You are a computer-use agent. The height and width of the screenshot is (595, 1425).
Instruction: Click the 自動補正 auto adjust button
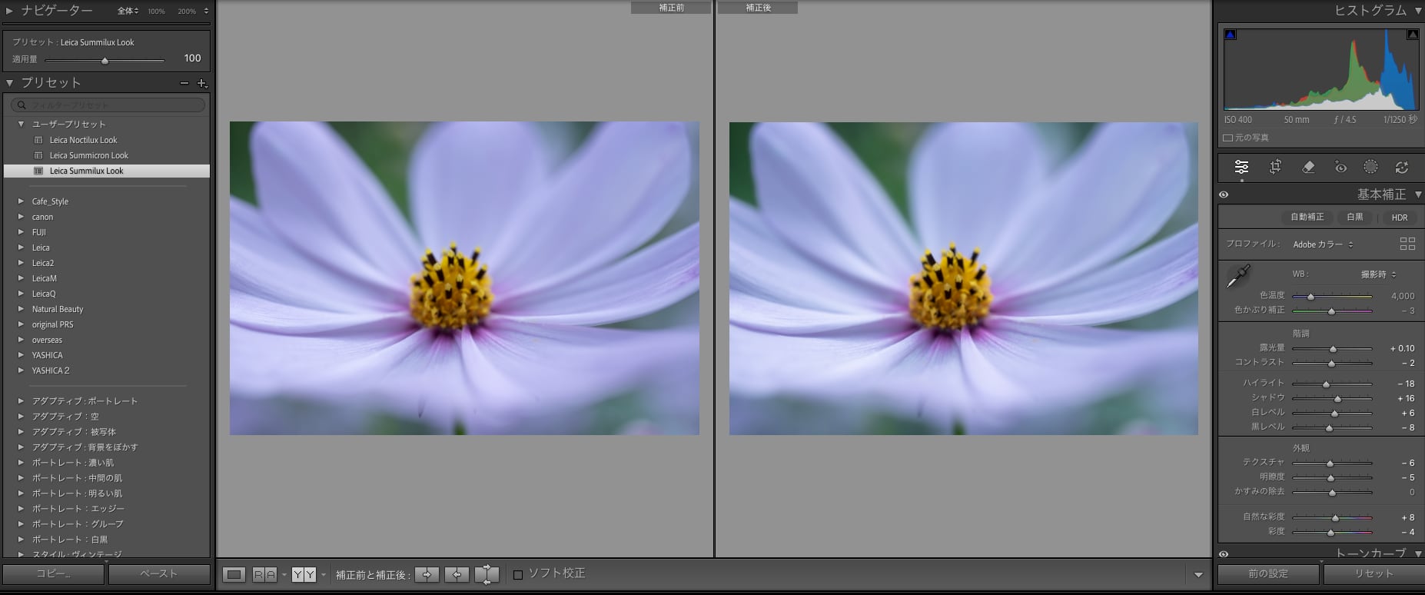[x=1307, y=217]
